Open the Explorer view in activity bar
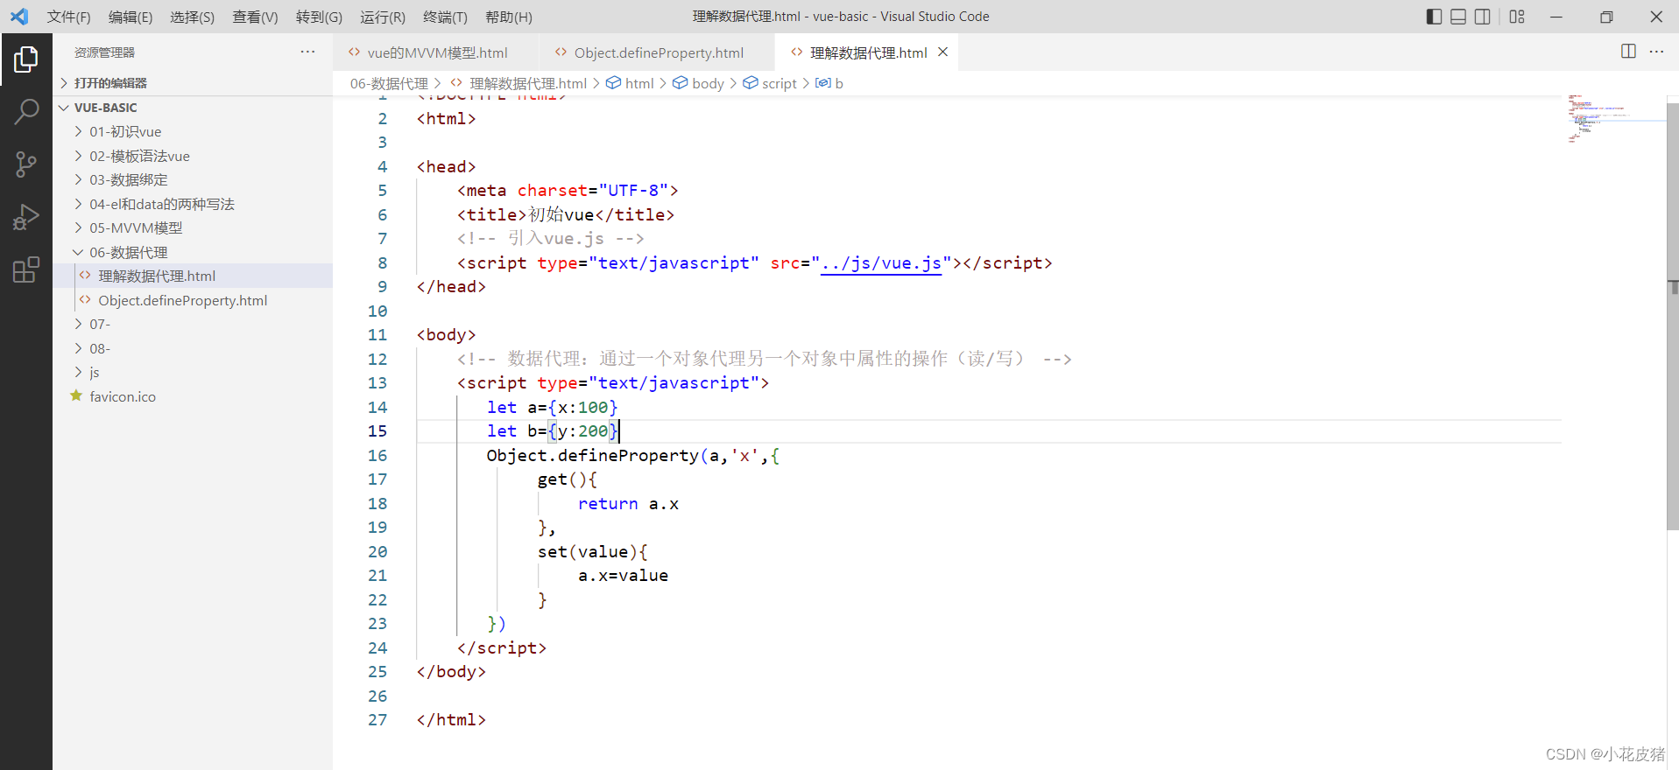Screen dimensions: 1679x770 pos(26,59)
